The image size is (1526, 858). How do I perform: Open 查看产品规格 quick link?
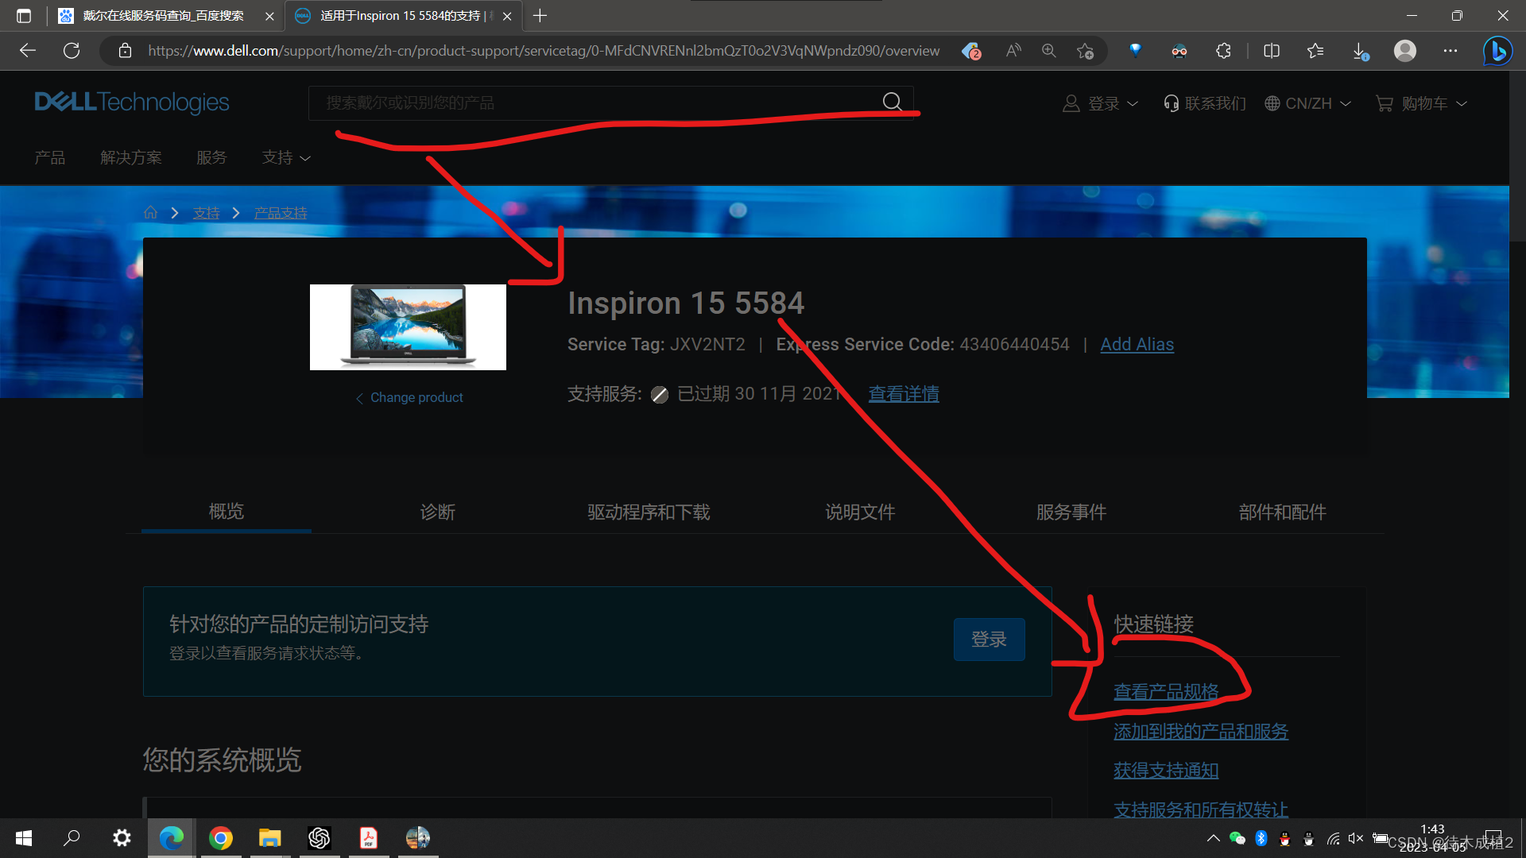tap(1166, 691)
